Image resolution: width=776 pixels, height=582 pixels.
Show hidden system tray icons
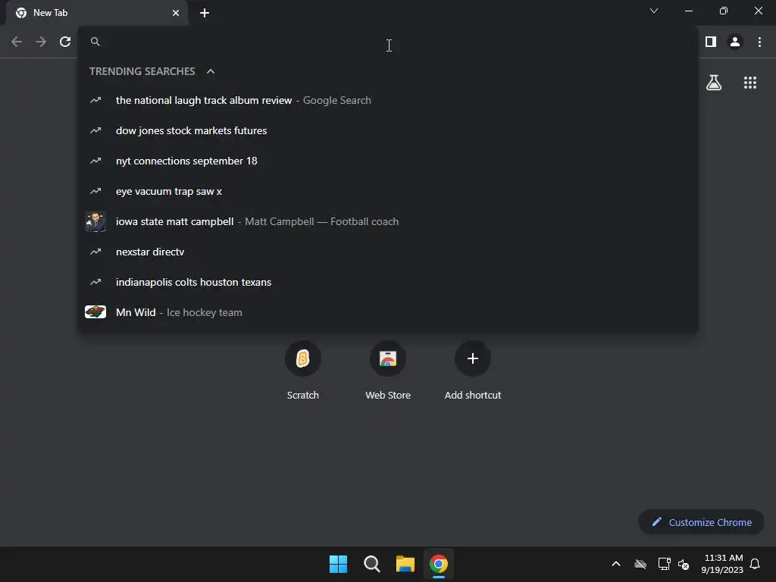coord(616,564)
